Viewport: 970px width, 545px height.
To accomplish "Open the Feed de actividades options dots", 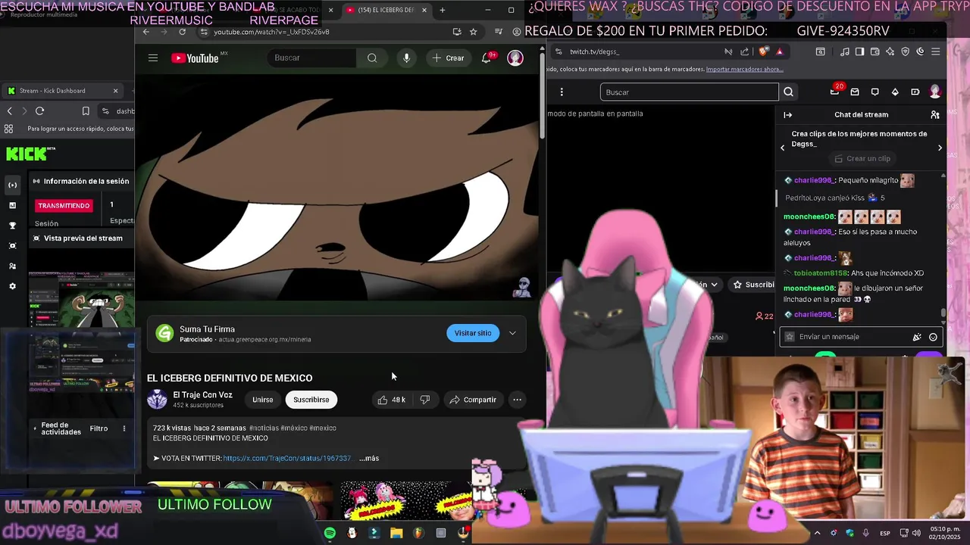I will click(124, 428).
